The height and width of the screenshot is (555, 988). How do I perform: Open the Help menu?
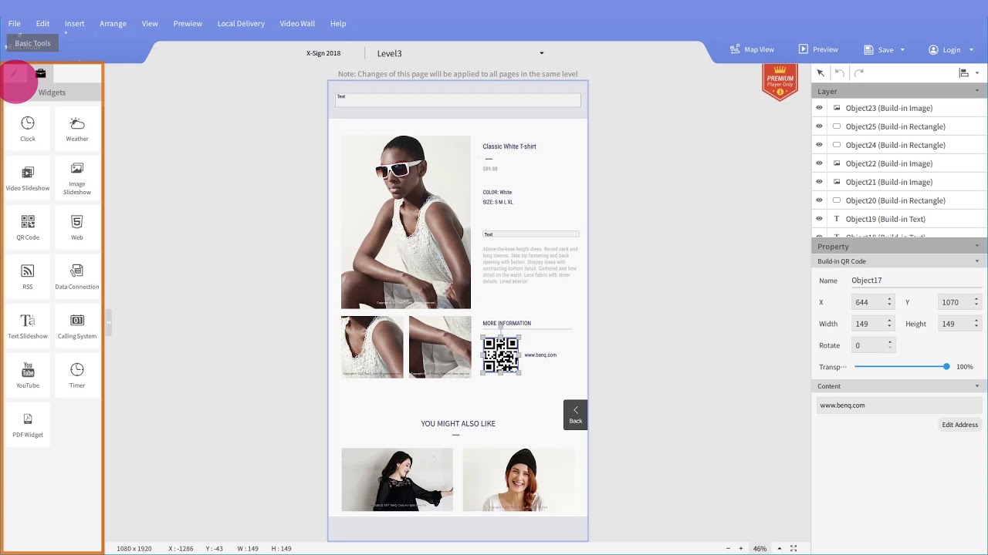click(338, 23)
